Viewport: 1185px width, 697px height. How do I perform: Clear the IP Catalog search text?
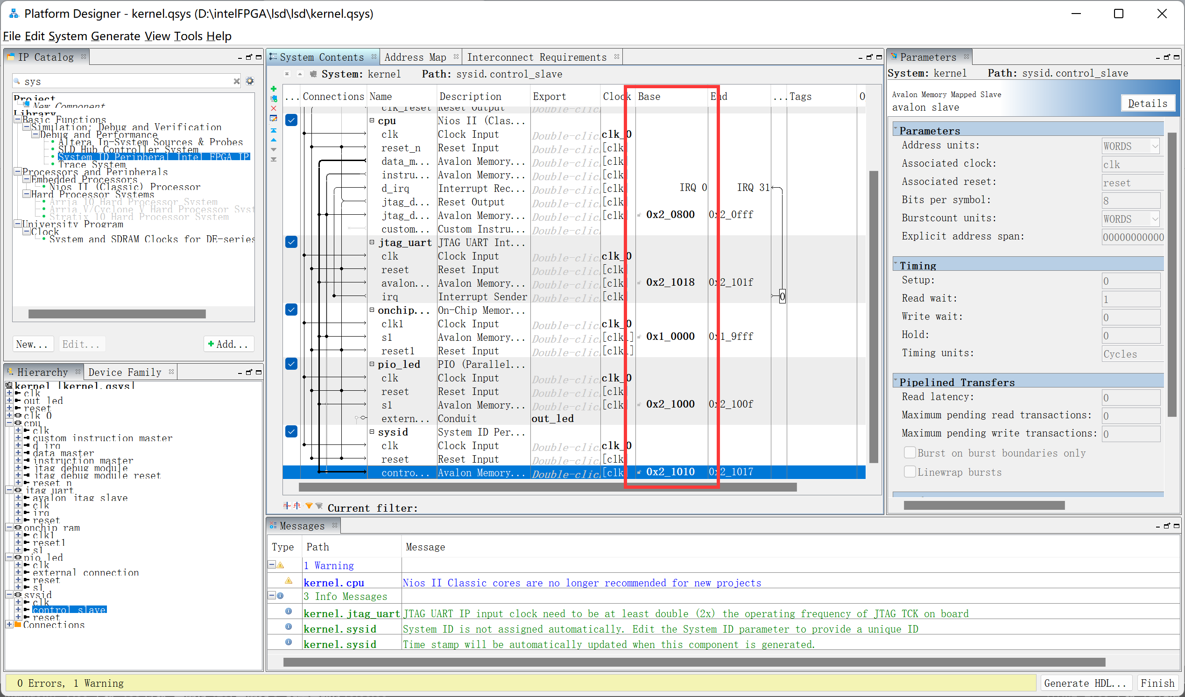point(237,81)
